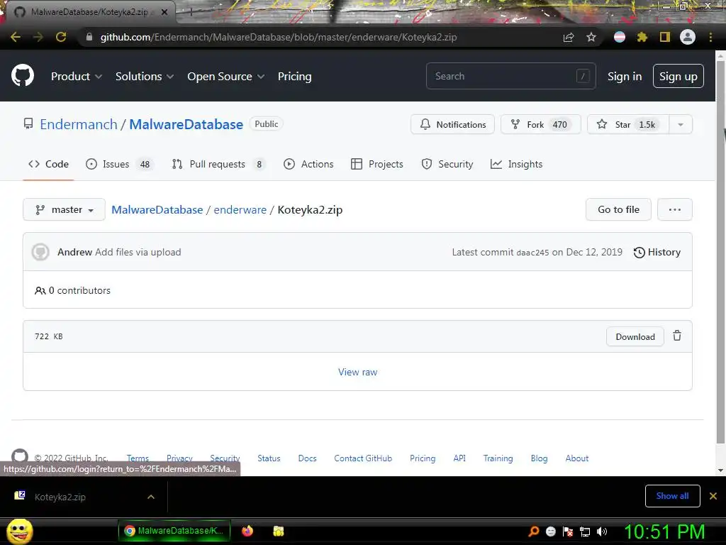Open the Projects tab

coord(377,164)
